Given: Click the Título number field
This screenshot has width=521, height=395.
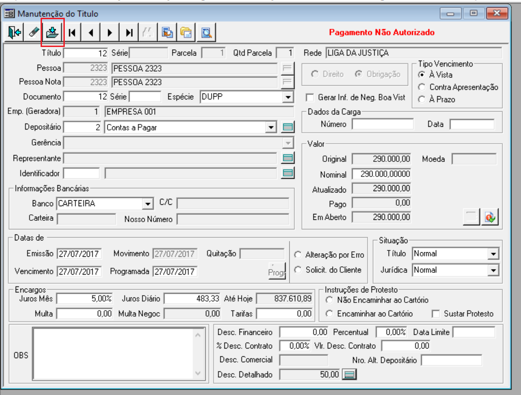Looking at the screenshot, I should tap(86, 53).
